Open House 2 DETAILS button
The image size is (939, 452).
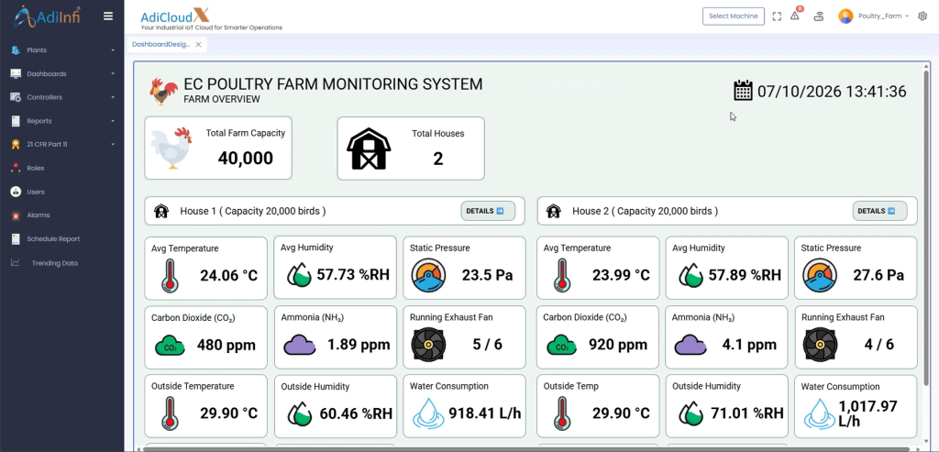coord(879,211)
